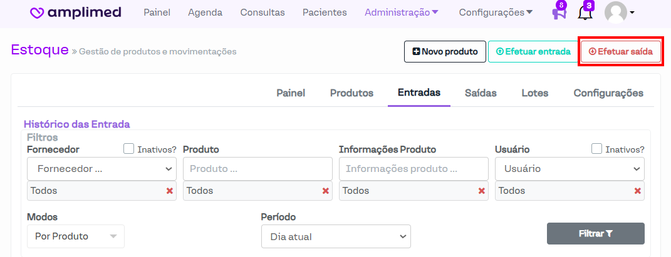Focus the Informações produto input field
The width and height of the screenshot is (671, 257).
414,169
